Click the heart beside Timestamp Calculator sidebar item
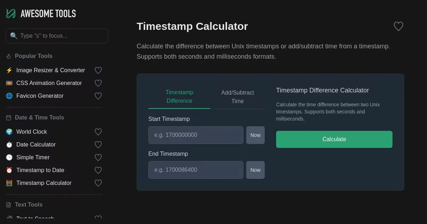The height and width of the screenshot is (224, 427). pos(98,183)
